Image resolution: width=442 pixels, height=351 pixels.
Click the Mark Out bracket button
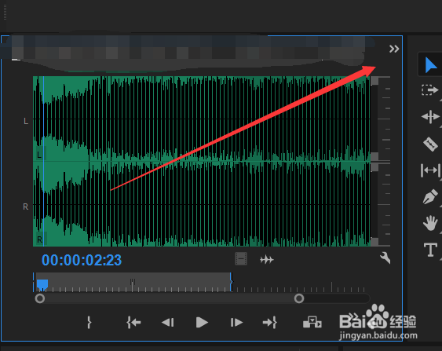(x=89, y=322)
